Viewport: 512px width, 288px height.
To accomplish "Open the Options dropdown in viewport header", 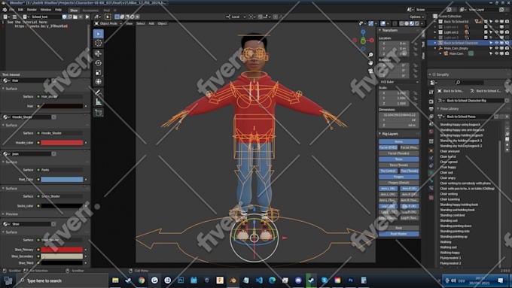I will point(416,17).
